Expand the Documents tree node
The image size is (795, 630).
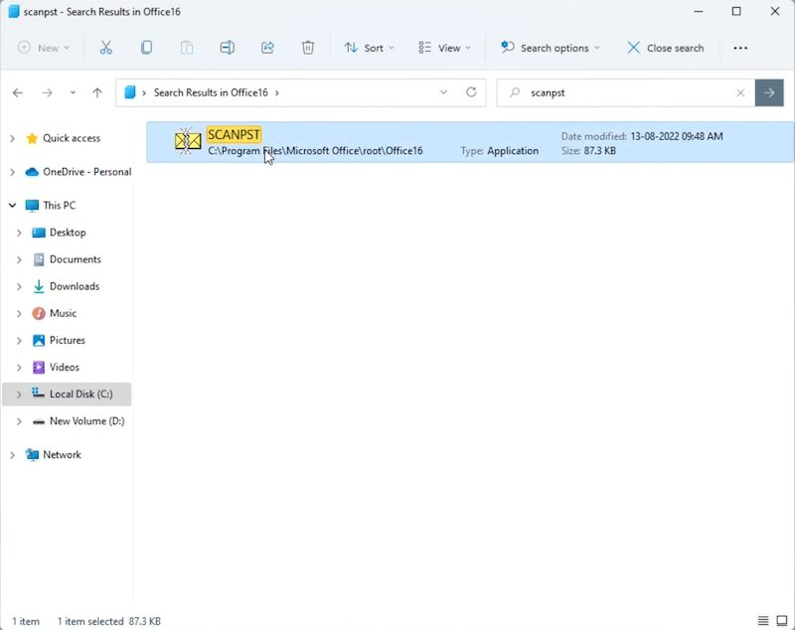[x=19, y=259]
